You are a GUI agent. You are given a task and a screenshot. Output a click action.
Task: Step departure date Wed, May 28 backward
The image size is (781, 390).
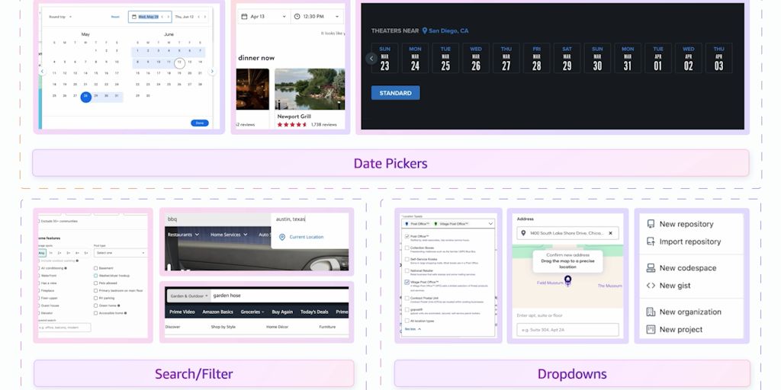[x=162, y=17]
